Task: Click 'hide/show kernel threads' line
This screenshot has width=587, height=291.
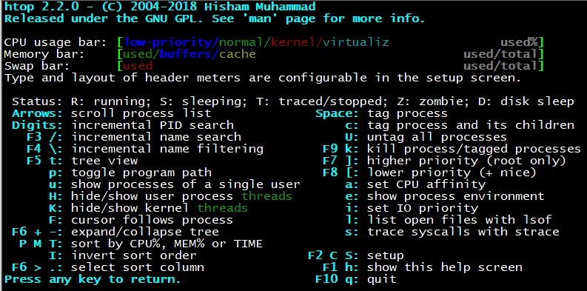Action: [x=159, y=208]
